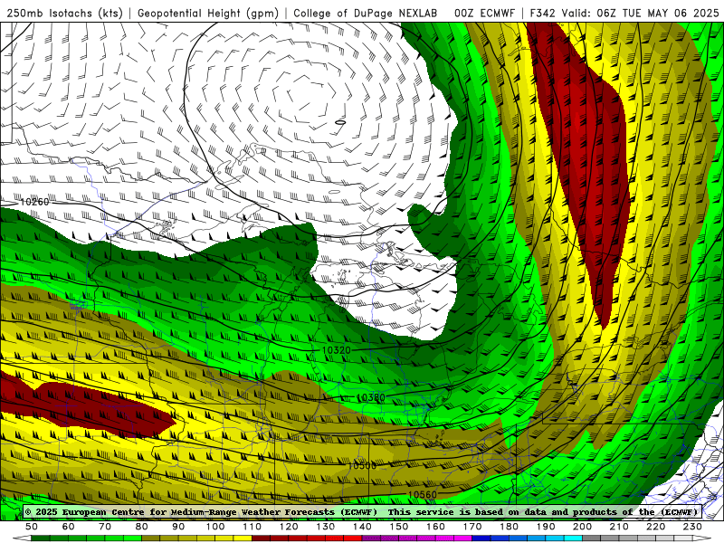Screen dimensions: 724x543
Task: Click the 200 value on the color scale
Action: click(582, 527)
